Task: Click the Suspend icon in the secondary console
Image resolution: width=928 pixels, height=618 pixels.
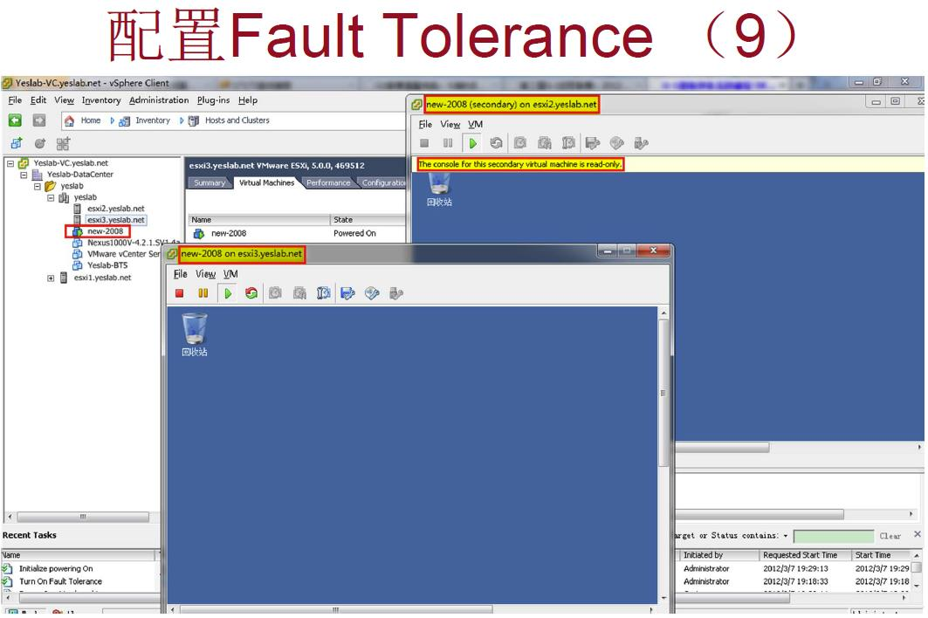Action: click(448, 143)
